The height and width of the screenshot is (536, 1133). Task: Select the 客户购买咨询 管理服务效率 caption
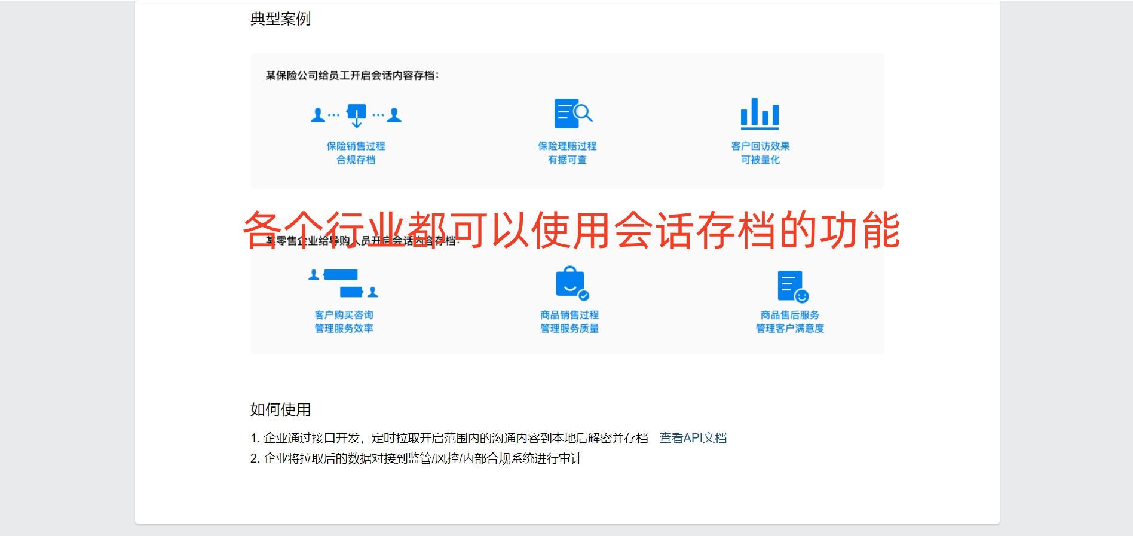[344, 321]
